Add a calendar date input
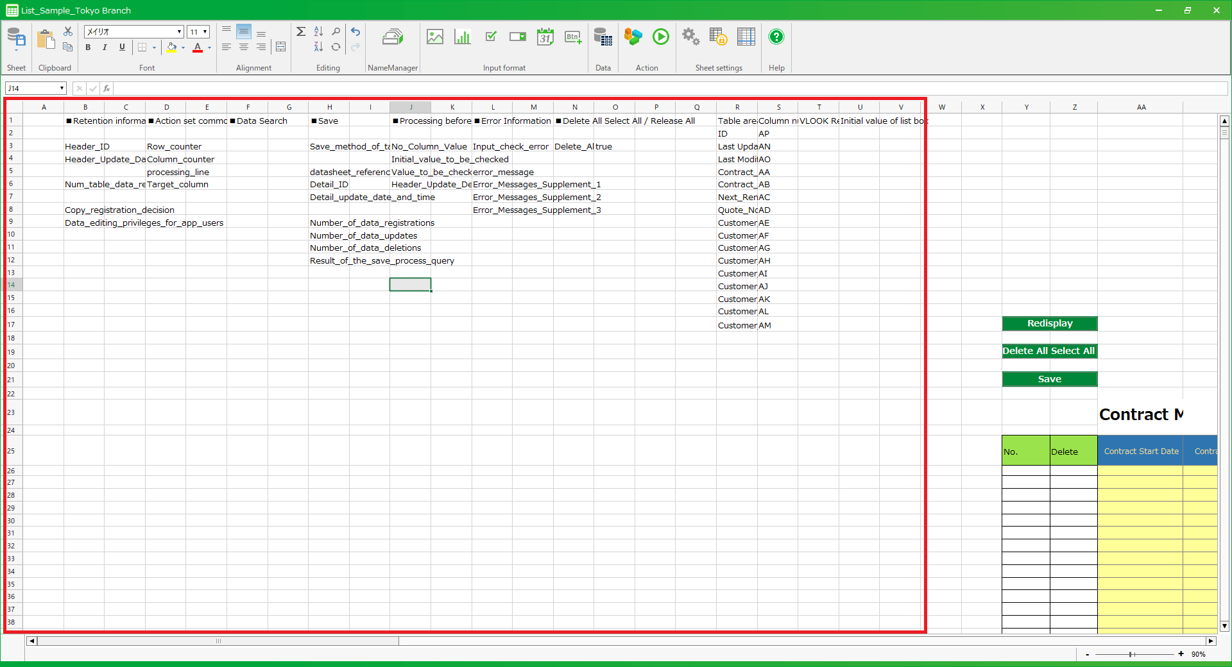 point(545,37)
